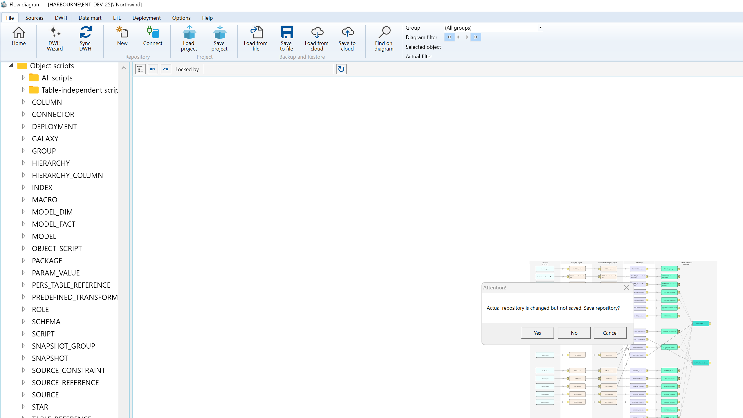Expand the GALAXY node
Viewport: 743px width, 418px height.
24,138
